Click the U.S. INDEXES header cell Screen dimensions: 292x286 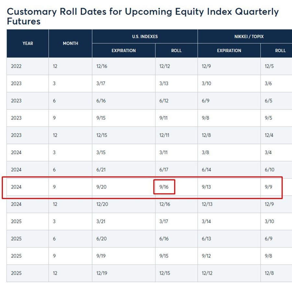(x=145, y=36)
